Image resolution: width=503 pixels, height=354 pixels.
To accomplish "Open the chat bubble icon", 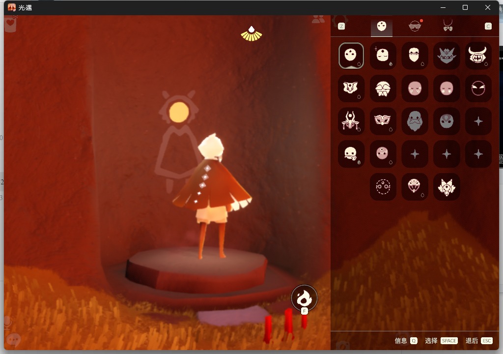I will tap(13, 340).
